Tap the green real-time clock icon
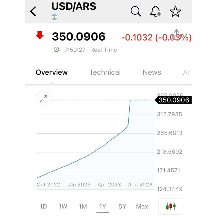Viewport: 217px width, 217px height. [x=56, y=49]
